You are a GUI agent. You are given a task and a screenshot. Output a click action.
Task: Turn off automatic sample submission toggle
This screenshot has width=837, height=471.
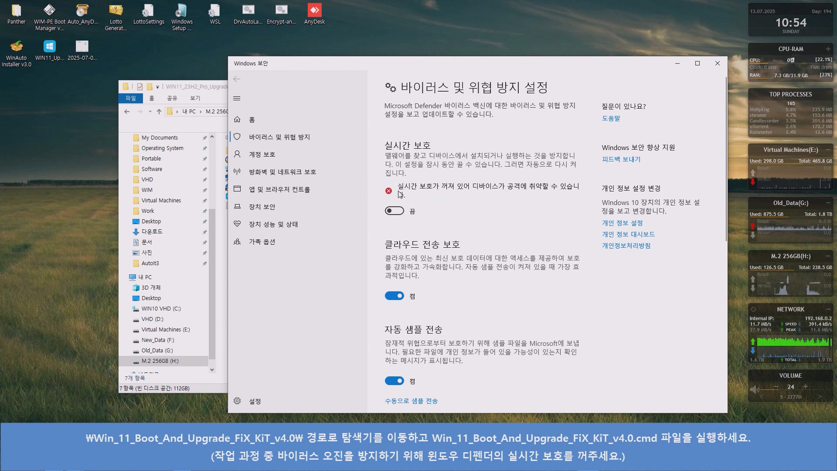[394, 381]
